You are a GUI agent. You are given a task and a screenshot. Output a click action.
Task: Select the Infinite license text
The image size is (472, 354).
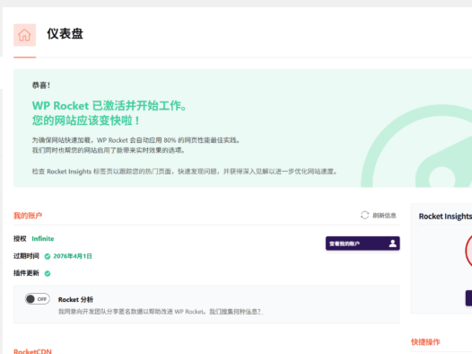pyautogui.click(x=43, y=239)
